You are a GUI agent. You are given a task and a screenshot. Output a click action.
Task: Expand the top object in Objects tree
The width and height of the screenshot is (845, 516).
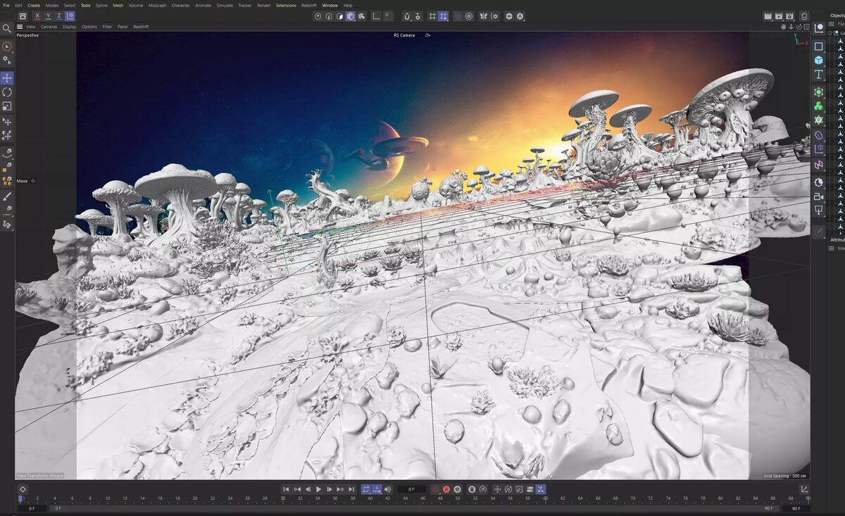point(830,33)
